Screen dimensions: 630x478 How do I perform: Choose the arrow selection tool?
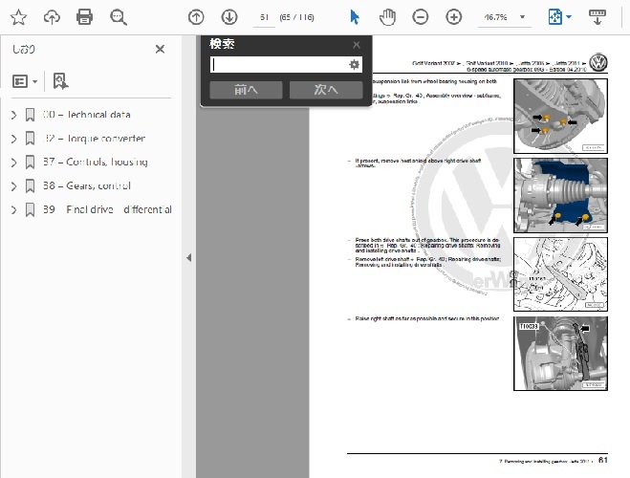tap(355, 17)
